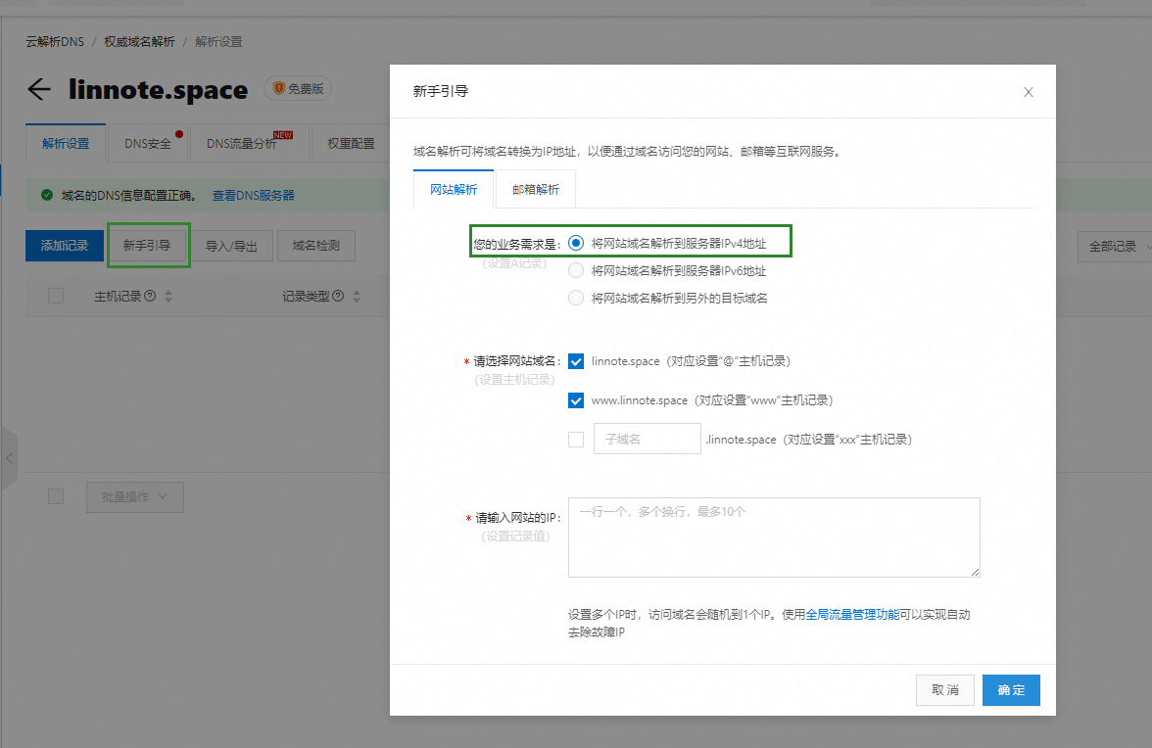
Task: Click sort arrows beside 记录类型 column
Action: pyautogui.click(x=357, y=297)
